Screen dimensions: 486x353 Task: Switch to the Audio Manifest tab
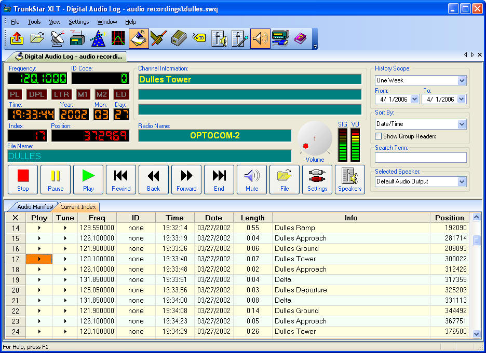(35, 207)
